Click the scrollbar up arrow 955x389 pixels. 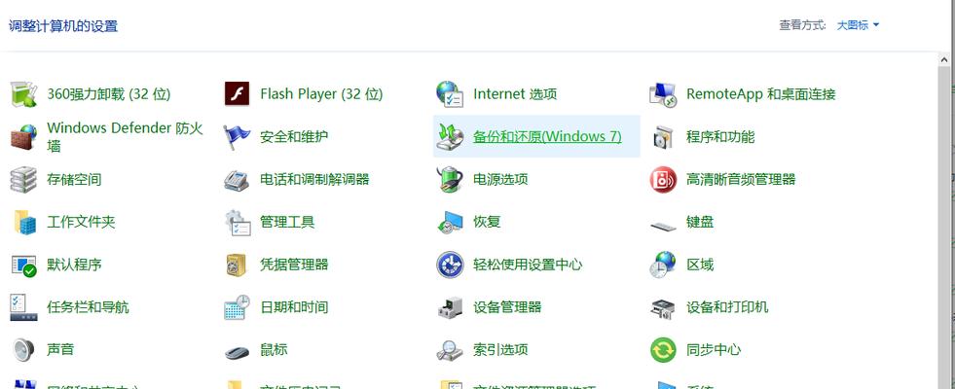pos(944,58)
